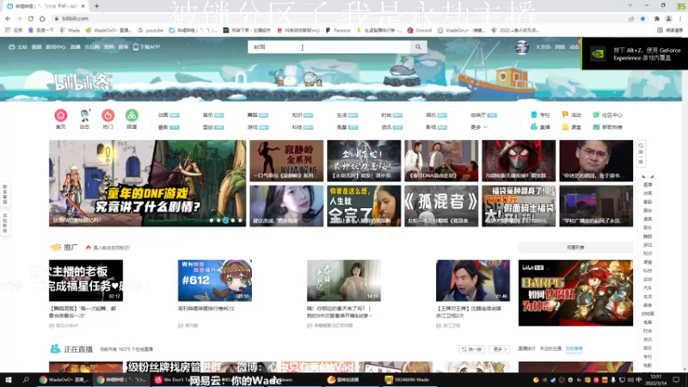688x387 pixels.
Task: Open the 热门 flame icon
Action: point(108,115)
